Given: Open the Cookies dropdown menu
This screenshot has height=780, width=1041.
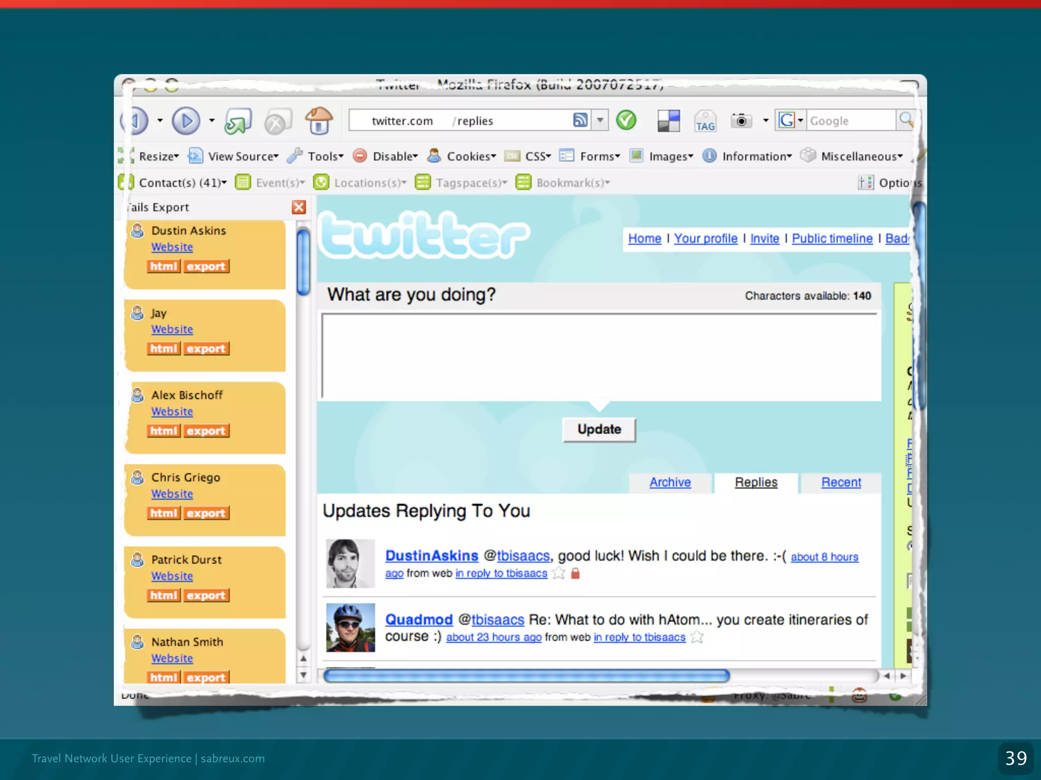Looking at the screenshot, I should click(462, 156).
